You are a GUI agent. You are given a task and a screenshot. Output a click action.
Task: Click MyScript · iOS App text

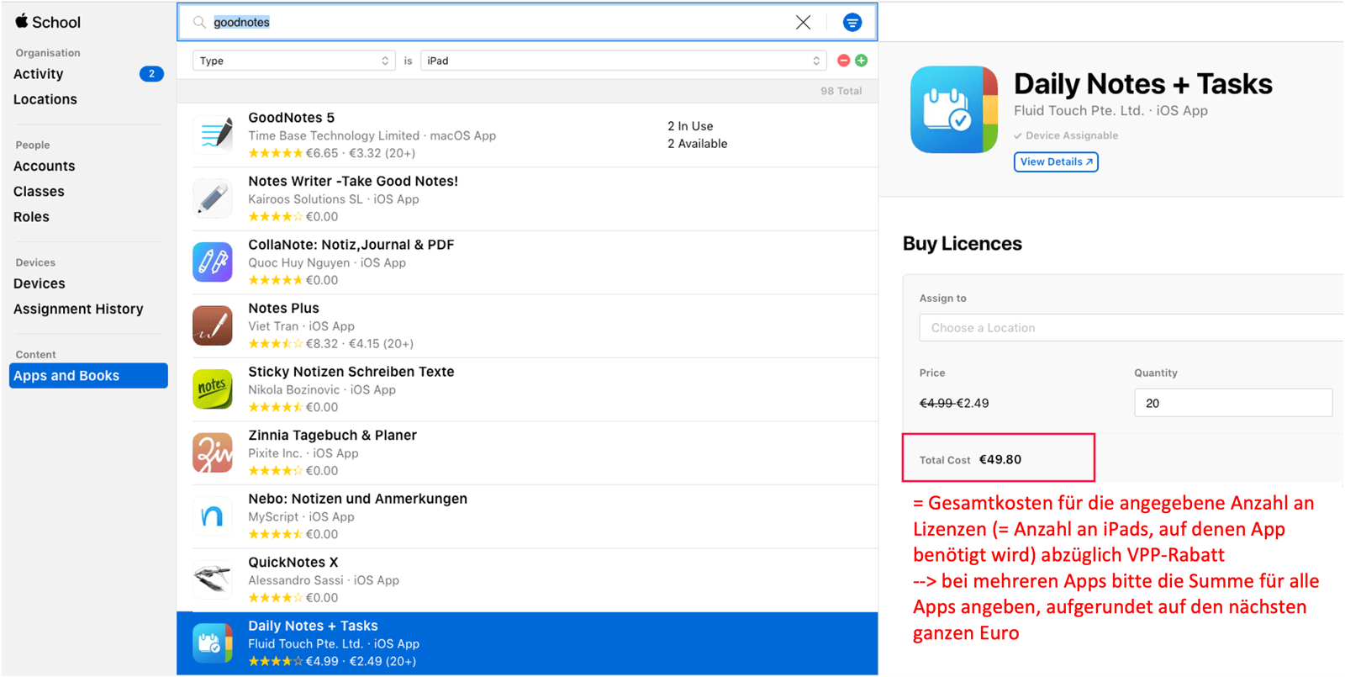301,516
